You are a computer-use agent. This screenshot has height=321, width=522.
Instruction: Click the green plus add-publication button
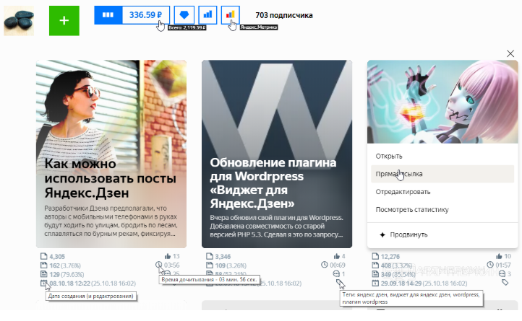coord(64,21)
